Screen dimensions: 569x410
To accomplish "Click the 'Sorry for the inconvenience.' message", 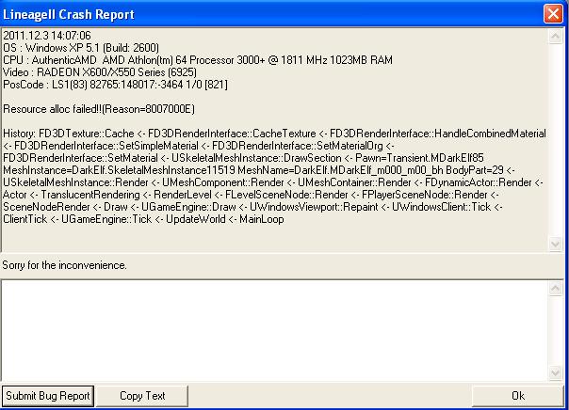I will click(65, 265).
